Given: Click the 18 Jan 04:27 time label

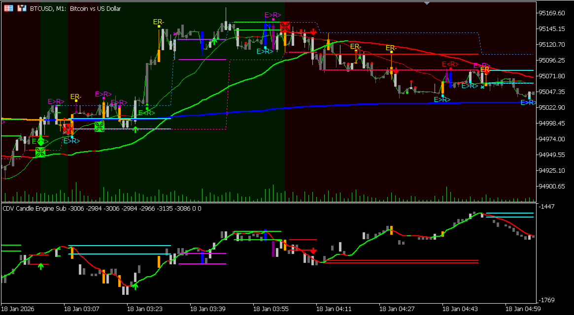Looking at the screenshot, I should click(x=397, y=309).
